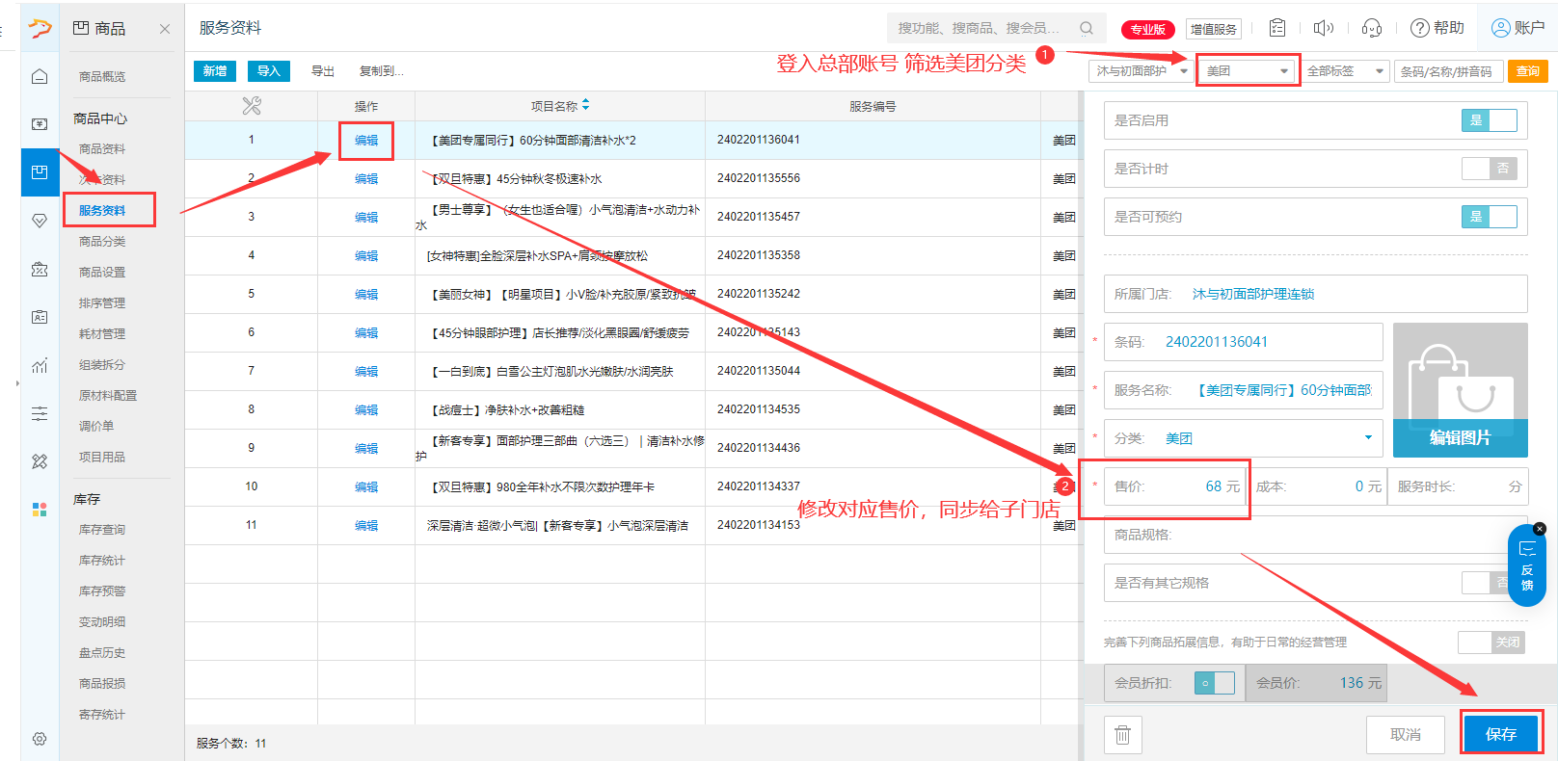1558x761 pixels.
Task: Open the home icon in left rail
Action: click(40, 76)
